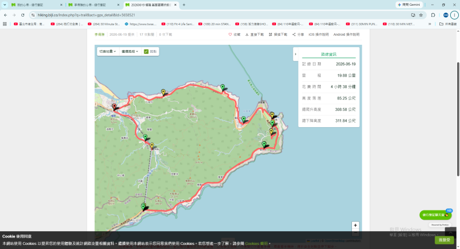Open the new tab plus button

[184, 5]
